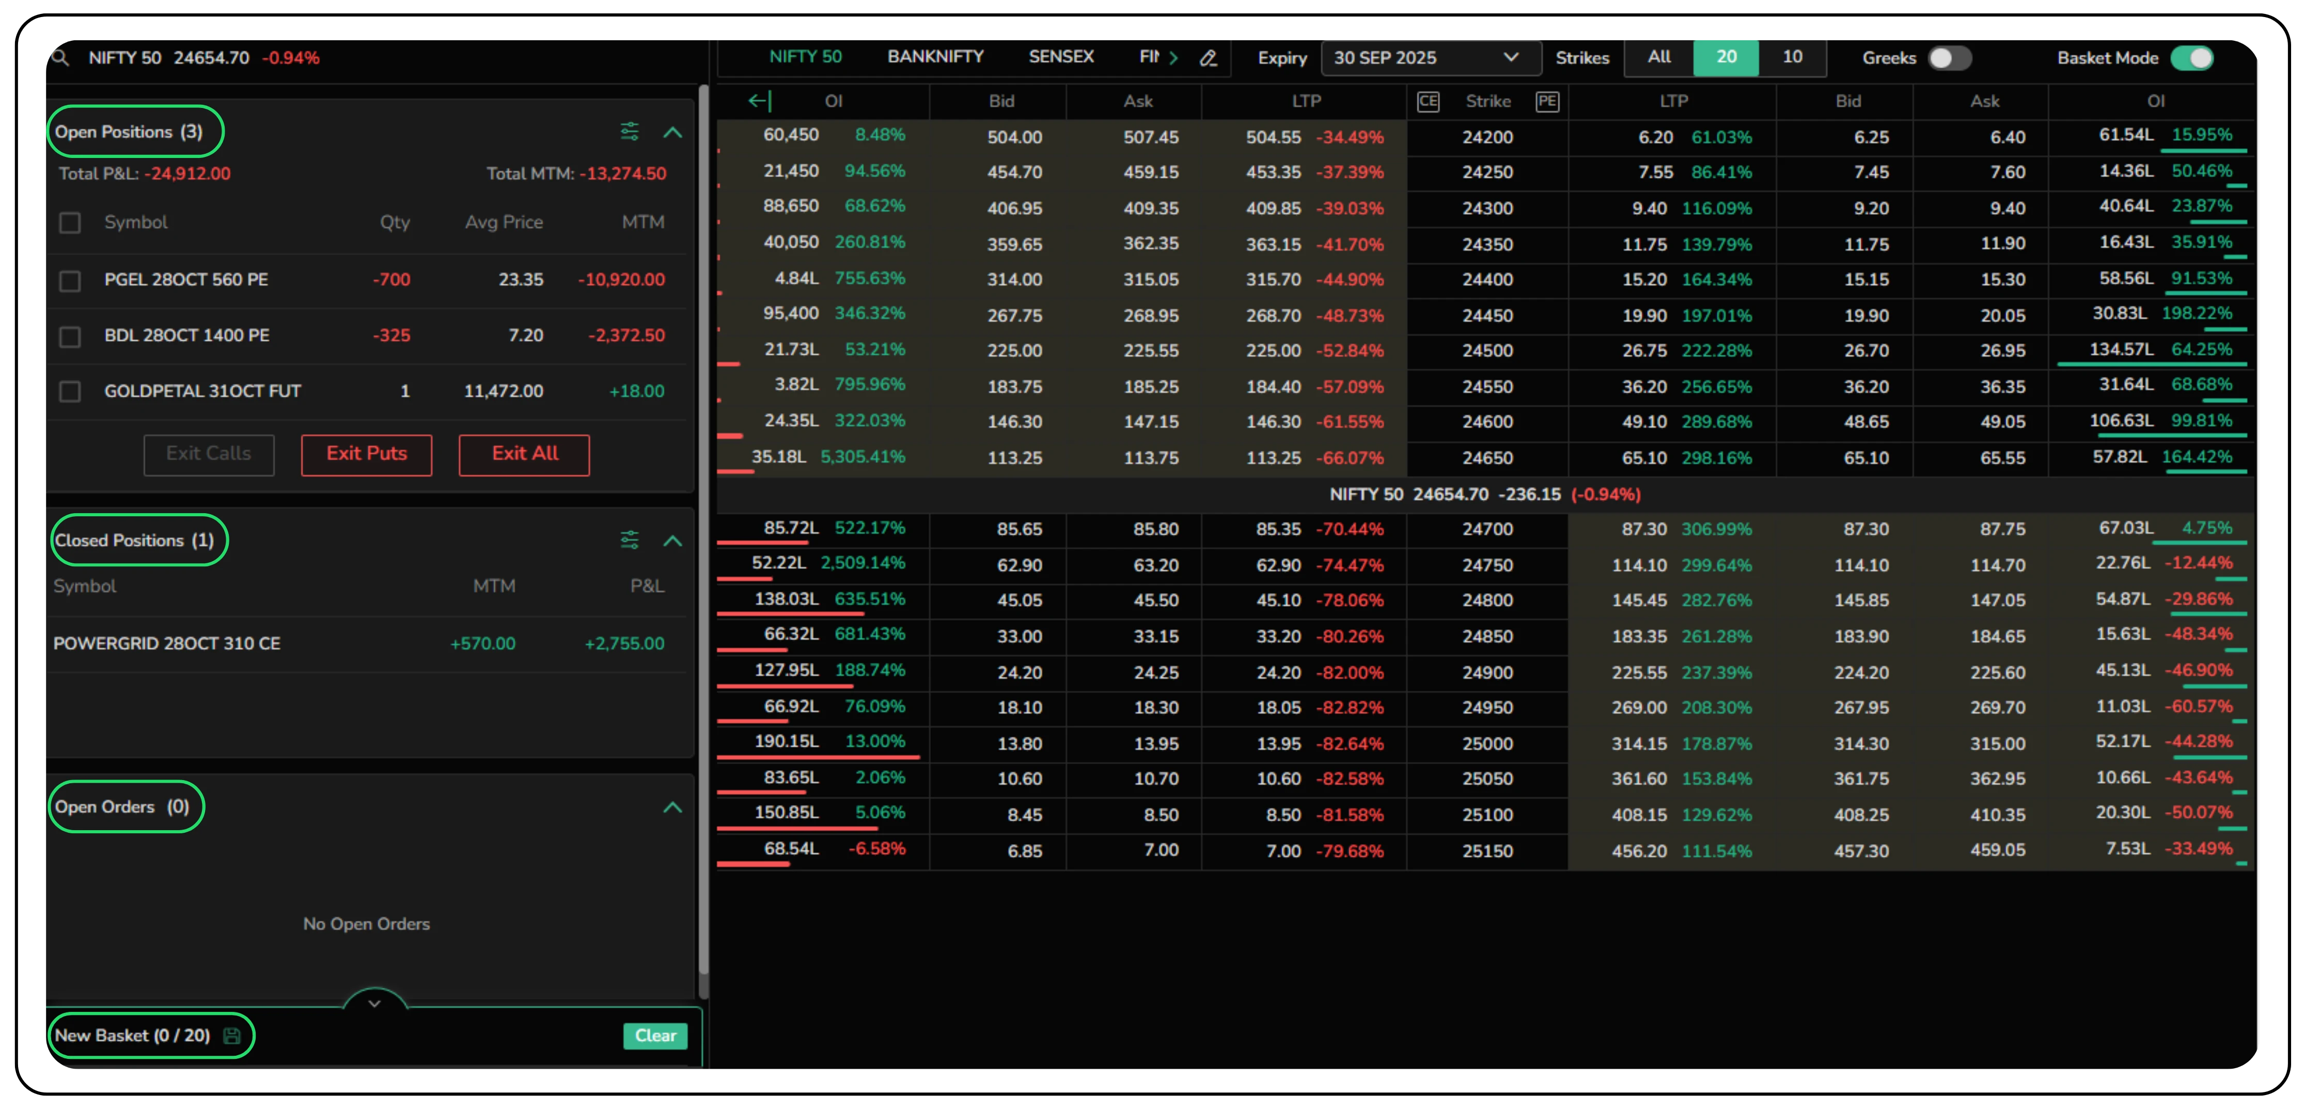Turn off Basket Mode switch
2304x1110 pixels.
click(x=2192, y=58)
